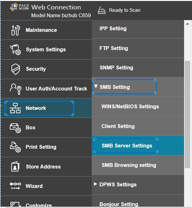Click the Network topology icon
The height and width of the screenshot is (208, 192).
coord(16,108)
